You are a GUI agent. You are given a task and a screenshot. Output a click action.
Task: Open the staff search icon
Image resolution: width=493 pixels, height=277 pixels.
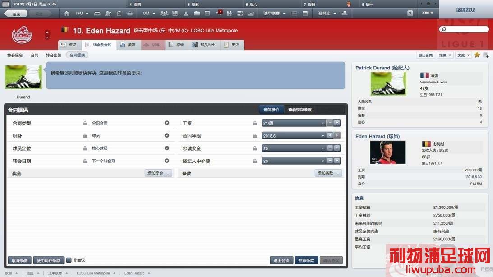(x=108, y=14)
